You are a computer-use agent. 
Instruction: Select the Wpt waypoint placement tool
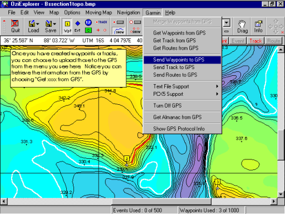click(67, 26)
